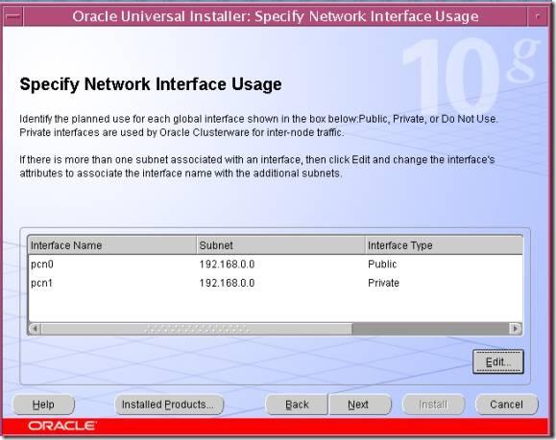Open installer Help
The width and height of the screenshot is (556, 440).
(43, 405)
